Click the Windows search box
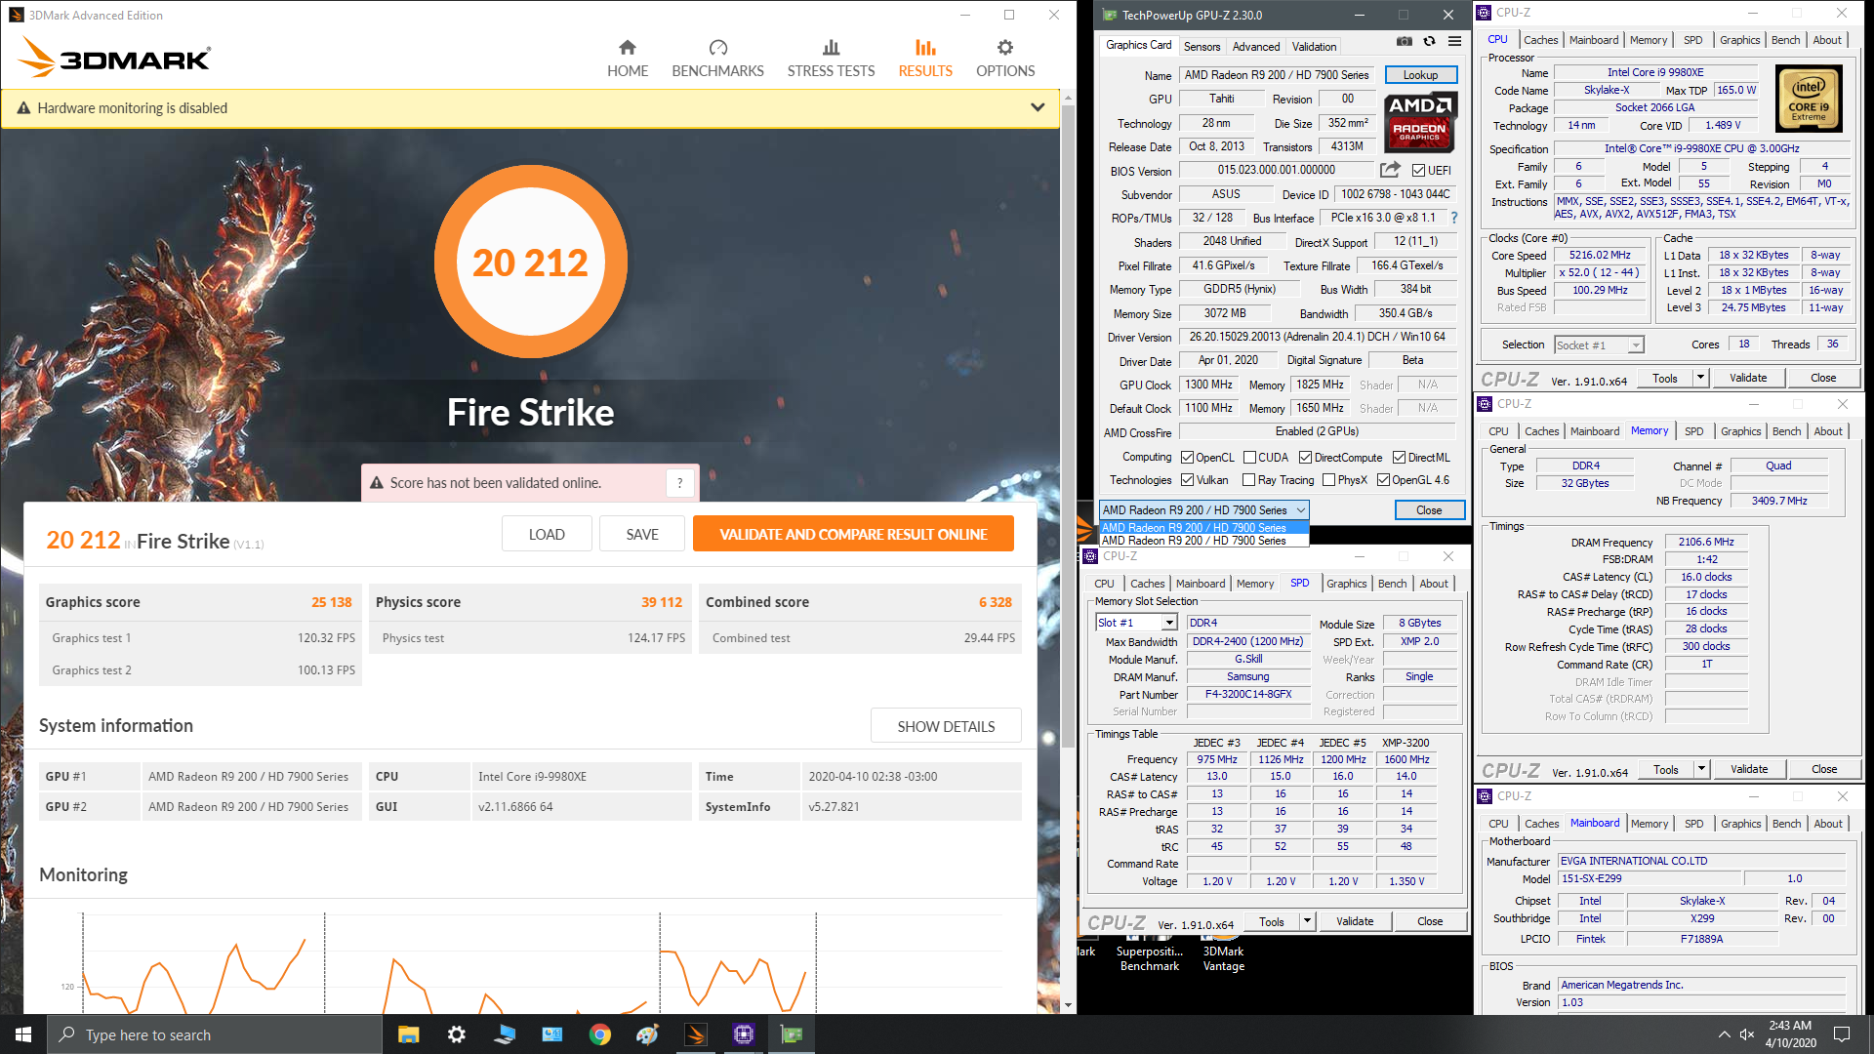1874x1054 pixels. 215,1034
